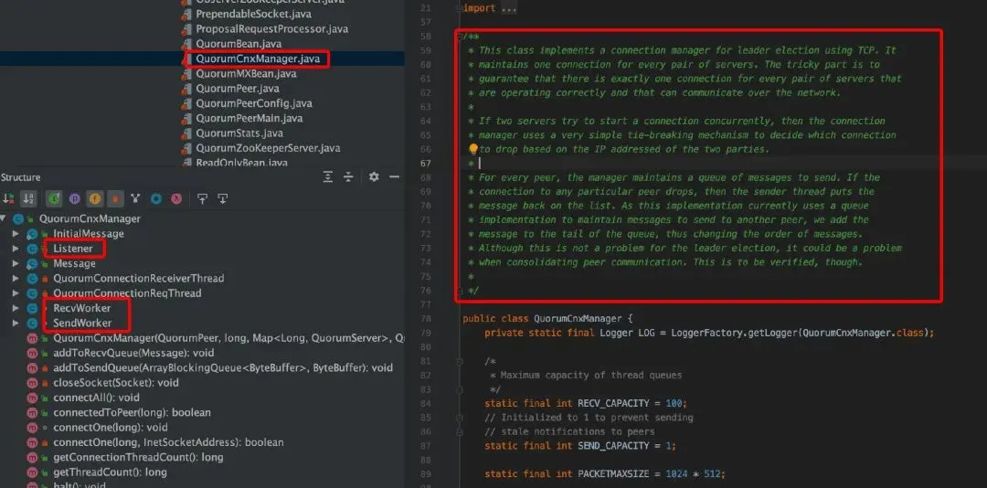This screenshot has height=488, width=987.
Task: Expand the InitialMessage node arrow
Action: click(x=16, y=234)
